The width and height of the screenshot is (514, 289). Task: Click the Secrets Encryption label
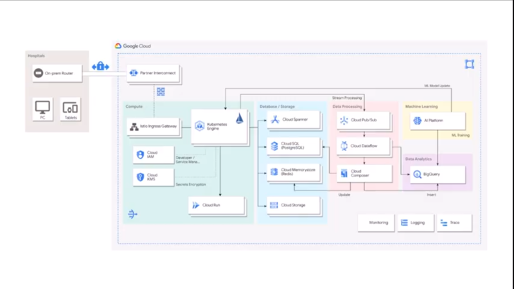(x=191, y=184)
